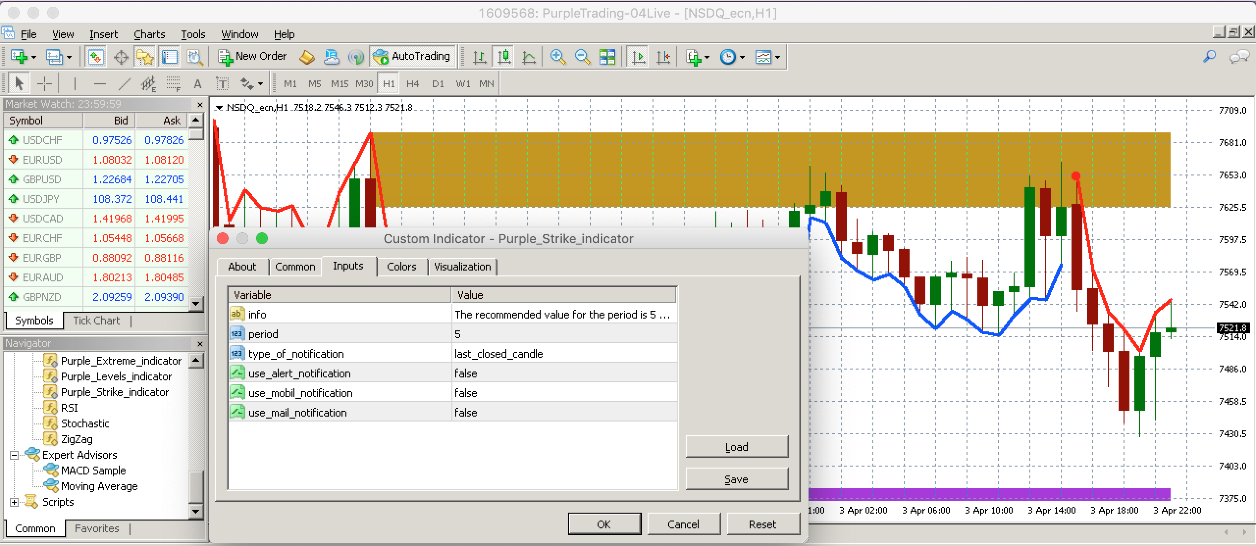Switch to the MN timeframe
Image resolution: width=1256 pixels, height=546 pixels.
486,84
